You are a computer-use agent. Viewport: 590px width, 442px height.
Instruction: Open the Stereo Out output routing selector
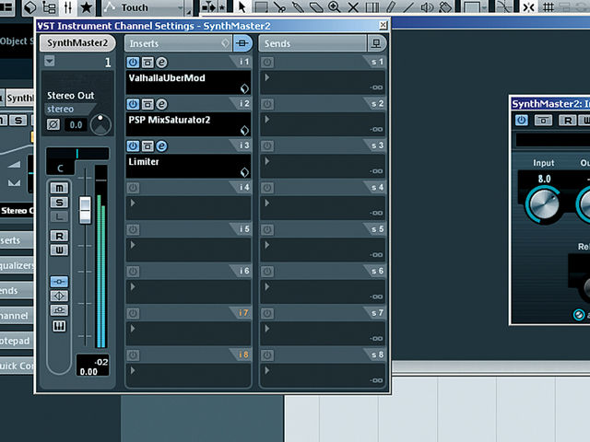tap(71, 96)
